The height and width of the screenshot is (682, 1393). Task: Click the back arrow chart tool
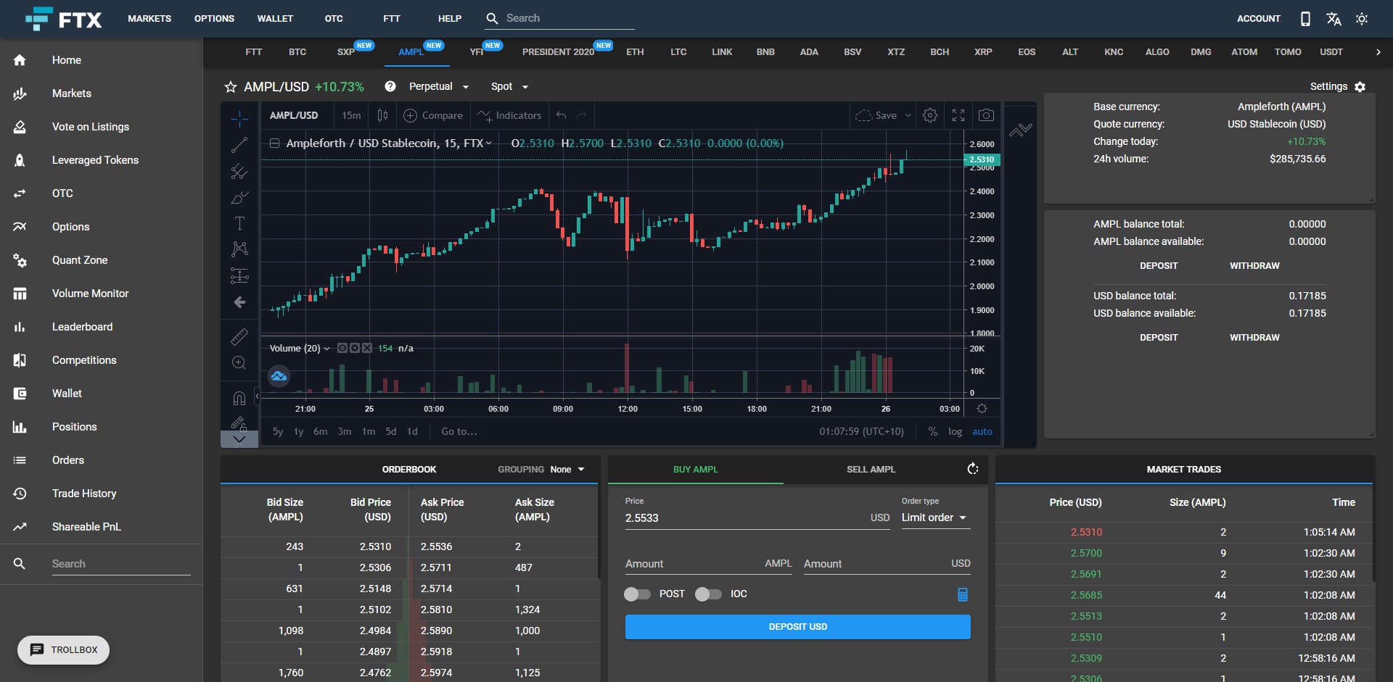point(239,302)
